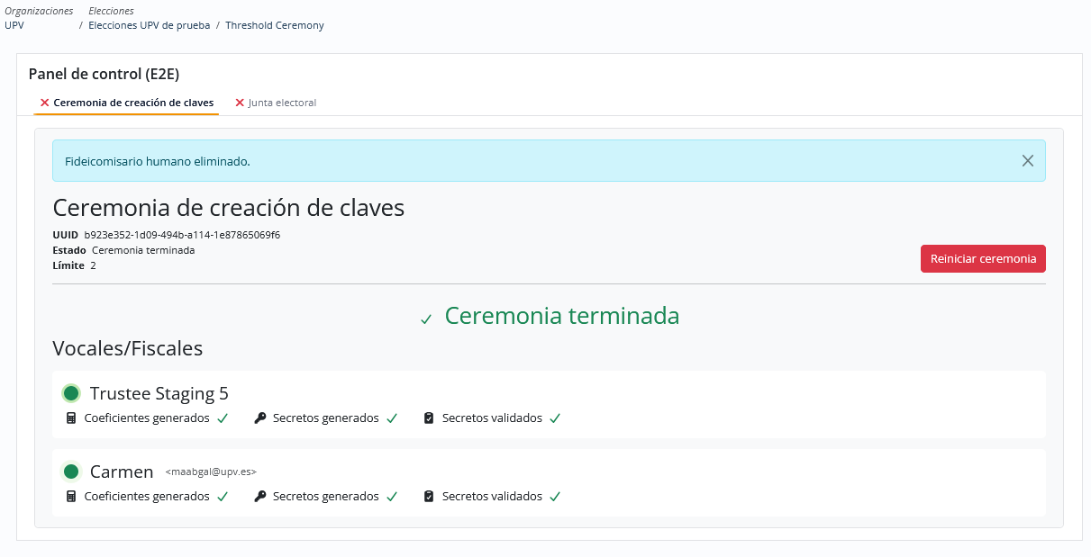The height and width of the screenshot is (557, 1091).
Task: Open the UPV organization breadcrumb link
Action: (x=14, y=25)
